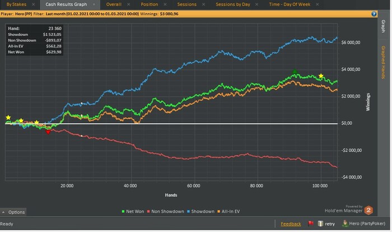Close the Sessions by Day tab

point(256,4)
